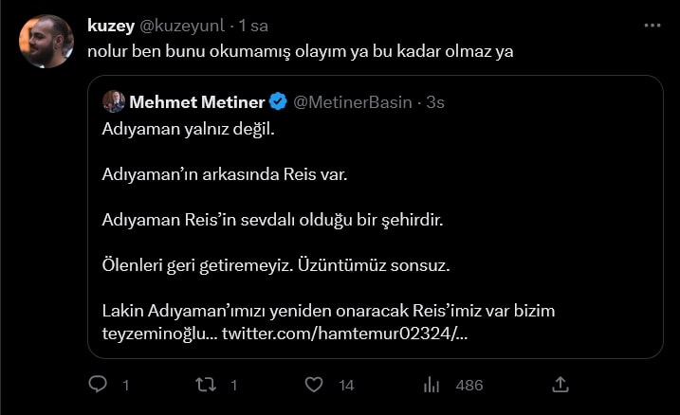Like the tweet with the heart icon
680x415 pixels.
click(x=313, y=385)
